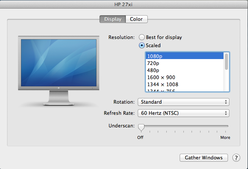Open the help question mark button
This screenshot has width=248, height=169.
click(236, 157)
